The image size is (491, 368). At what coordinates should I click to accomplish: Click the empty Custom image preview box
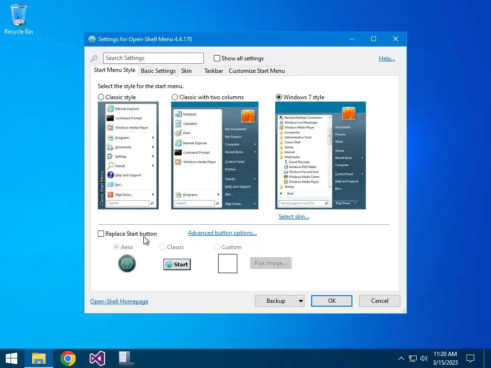coord(228,264)
